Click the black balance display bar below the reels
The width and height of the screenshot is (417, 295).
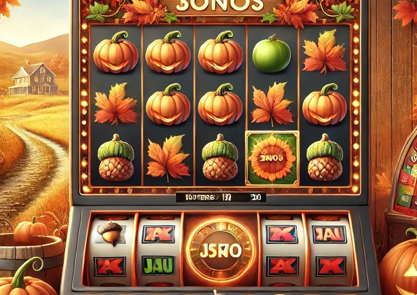tap(221, 197)
